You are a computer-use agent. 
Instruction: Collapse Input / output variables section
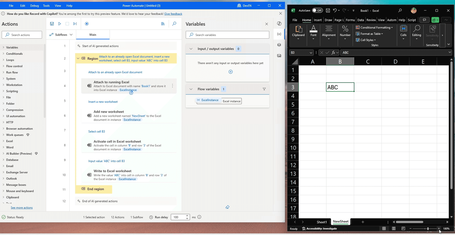pyautogui.click(x=191, y=49)
